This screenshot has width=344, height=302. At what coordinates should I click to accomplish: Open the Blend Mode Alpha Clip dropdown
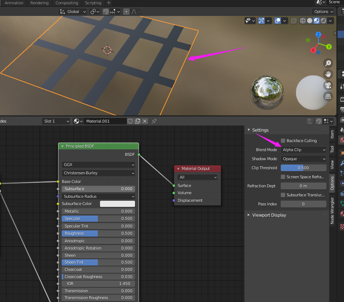tap(304, 150)
